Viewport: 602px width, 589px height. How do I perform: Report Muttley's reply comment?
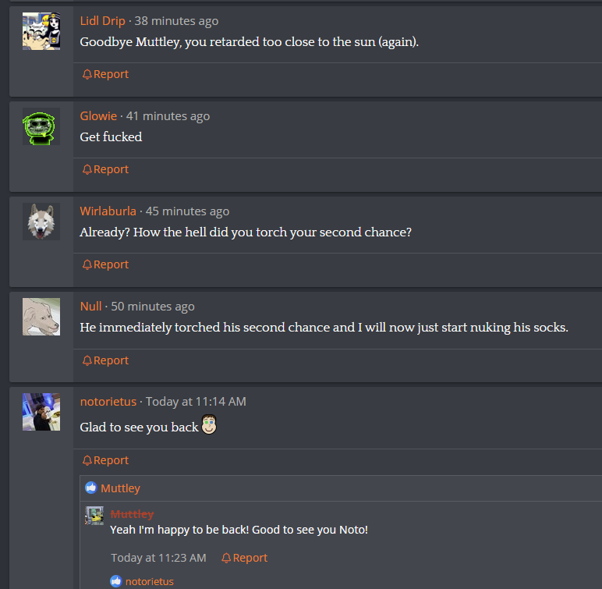tap(245, 558)
